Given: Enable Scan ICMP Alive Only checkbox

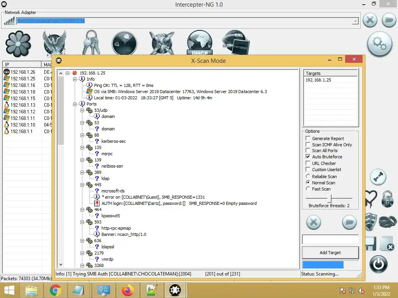Looking at the screenshot, I should tap(308, 144).
